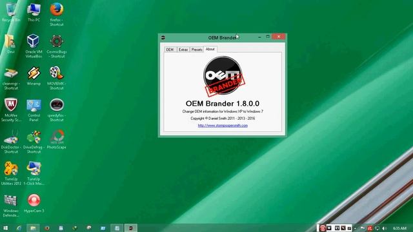Close the OEM Brander window
Image resolution: width=413 pixels, height=232 pixels.
click(x=279, y=37)
